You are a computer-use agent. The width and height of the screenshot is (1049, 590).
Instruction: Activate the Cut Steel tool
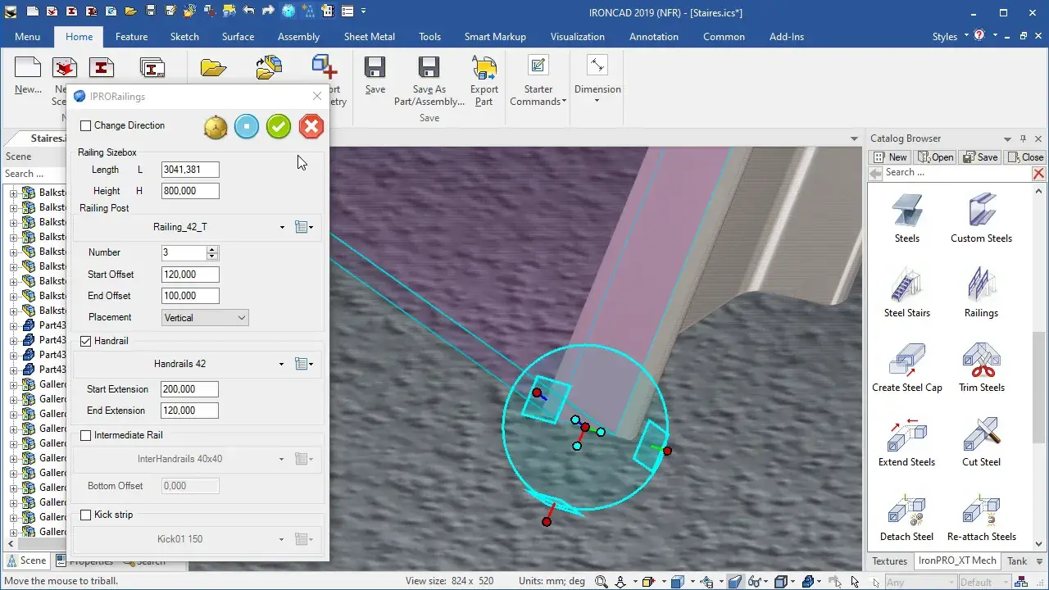pyautogui.click(x=981, y=442)
